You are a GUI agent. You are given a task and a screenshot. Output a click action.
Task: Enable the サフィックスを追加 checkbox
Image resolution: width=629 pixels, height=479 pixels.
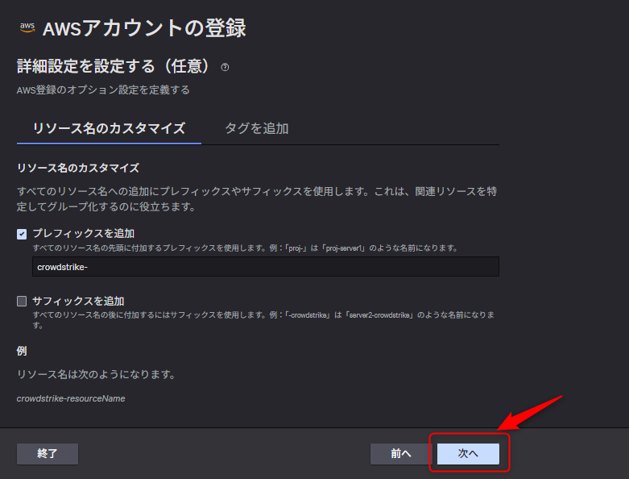pyautogui.click(x=22, y=301)
